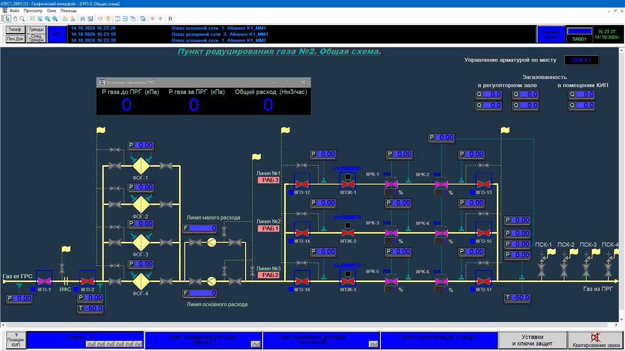Viewport: 625px width, 351px height.
Task: Click the back arrow in the toolbar
Action: [x=152, y=19]
